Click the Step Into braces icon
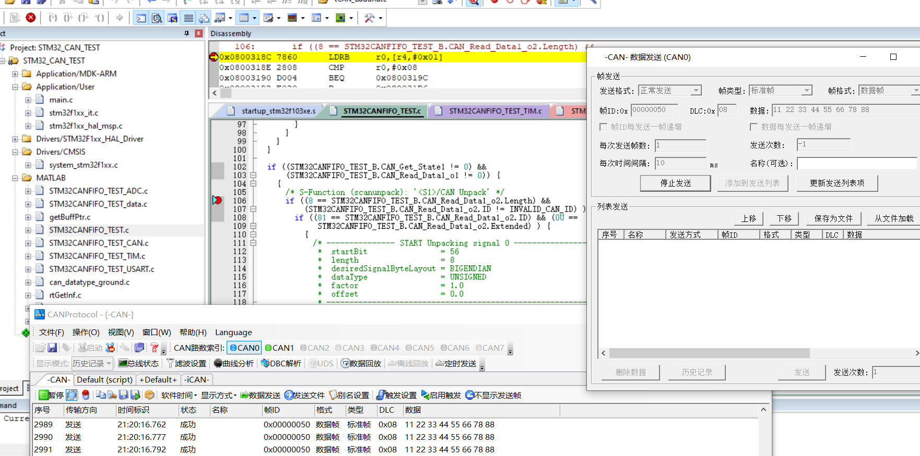 [53, 18]
